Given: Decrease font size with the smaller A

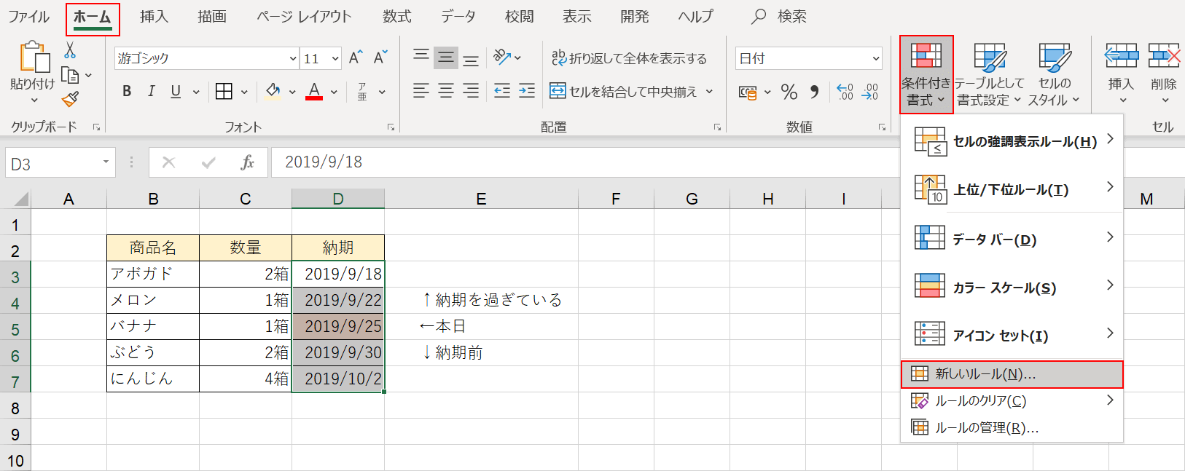Looking at the screenshot, I should [380, 58].
